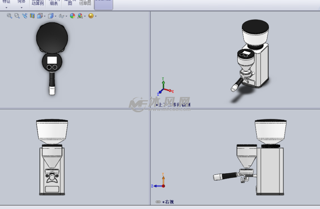Click the Display Style cube icon

50,16
